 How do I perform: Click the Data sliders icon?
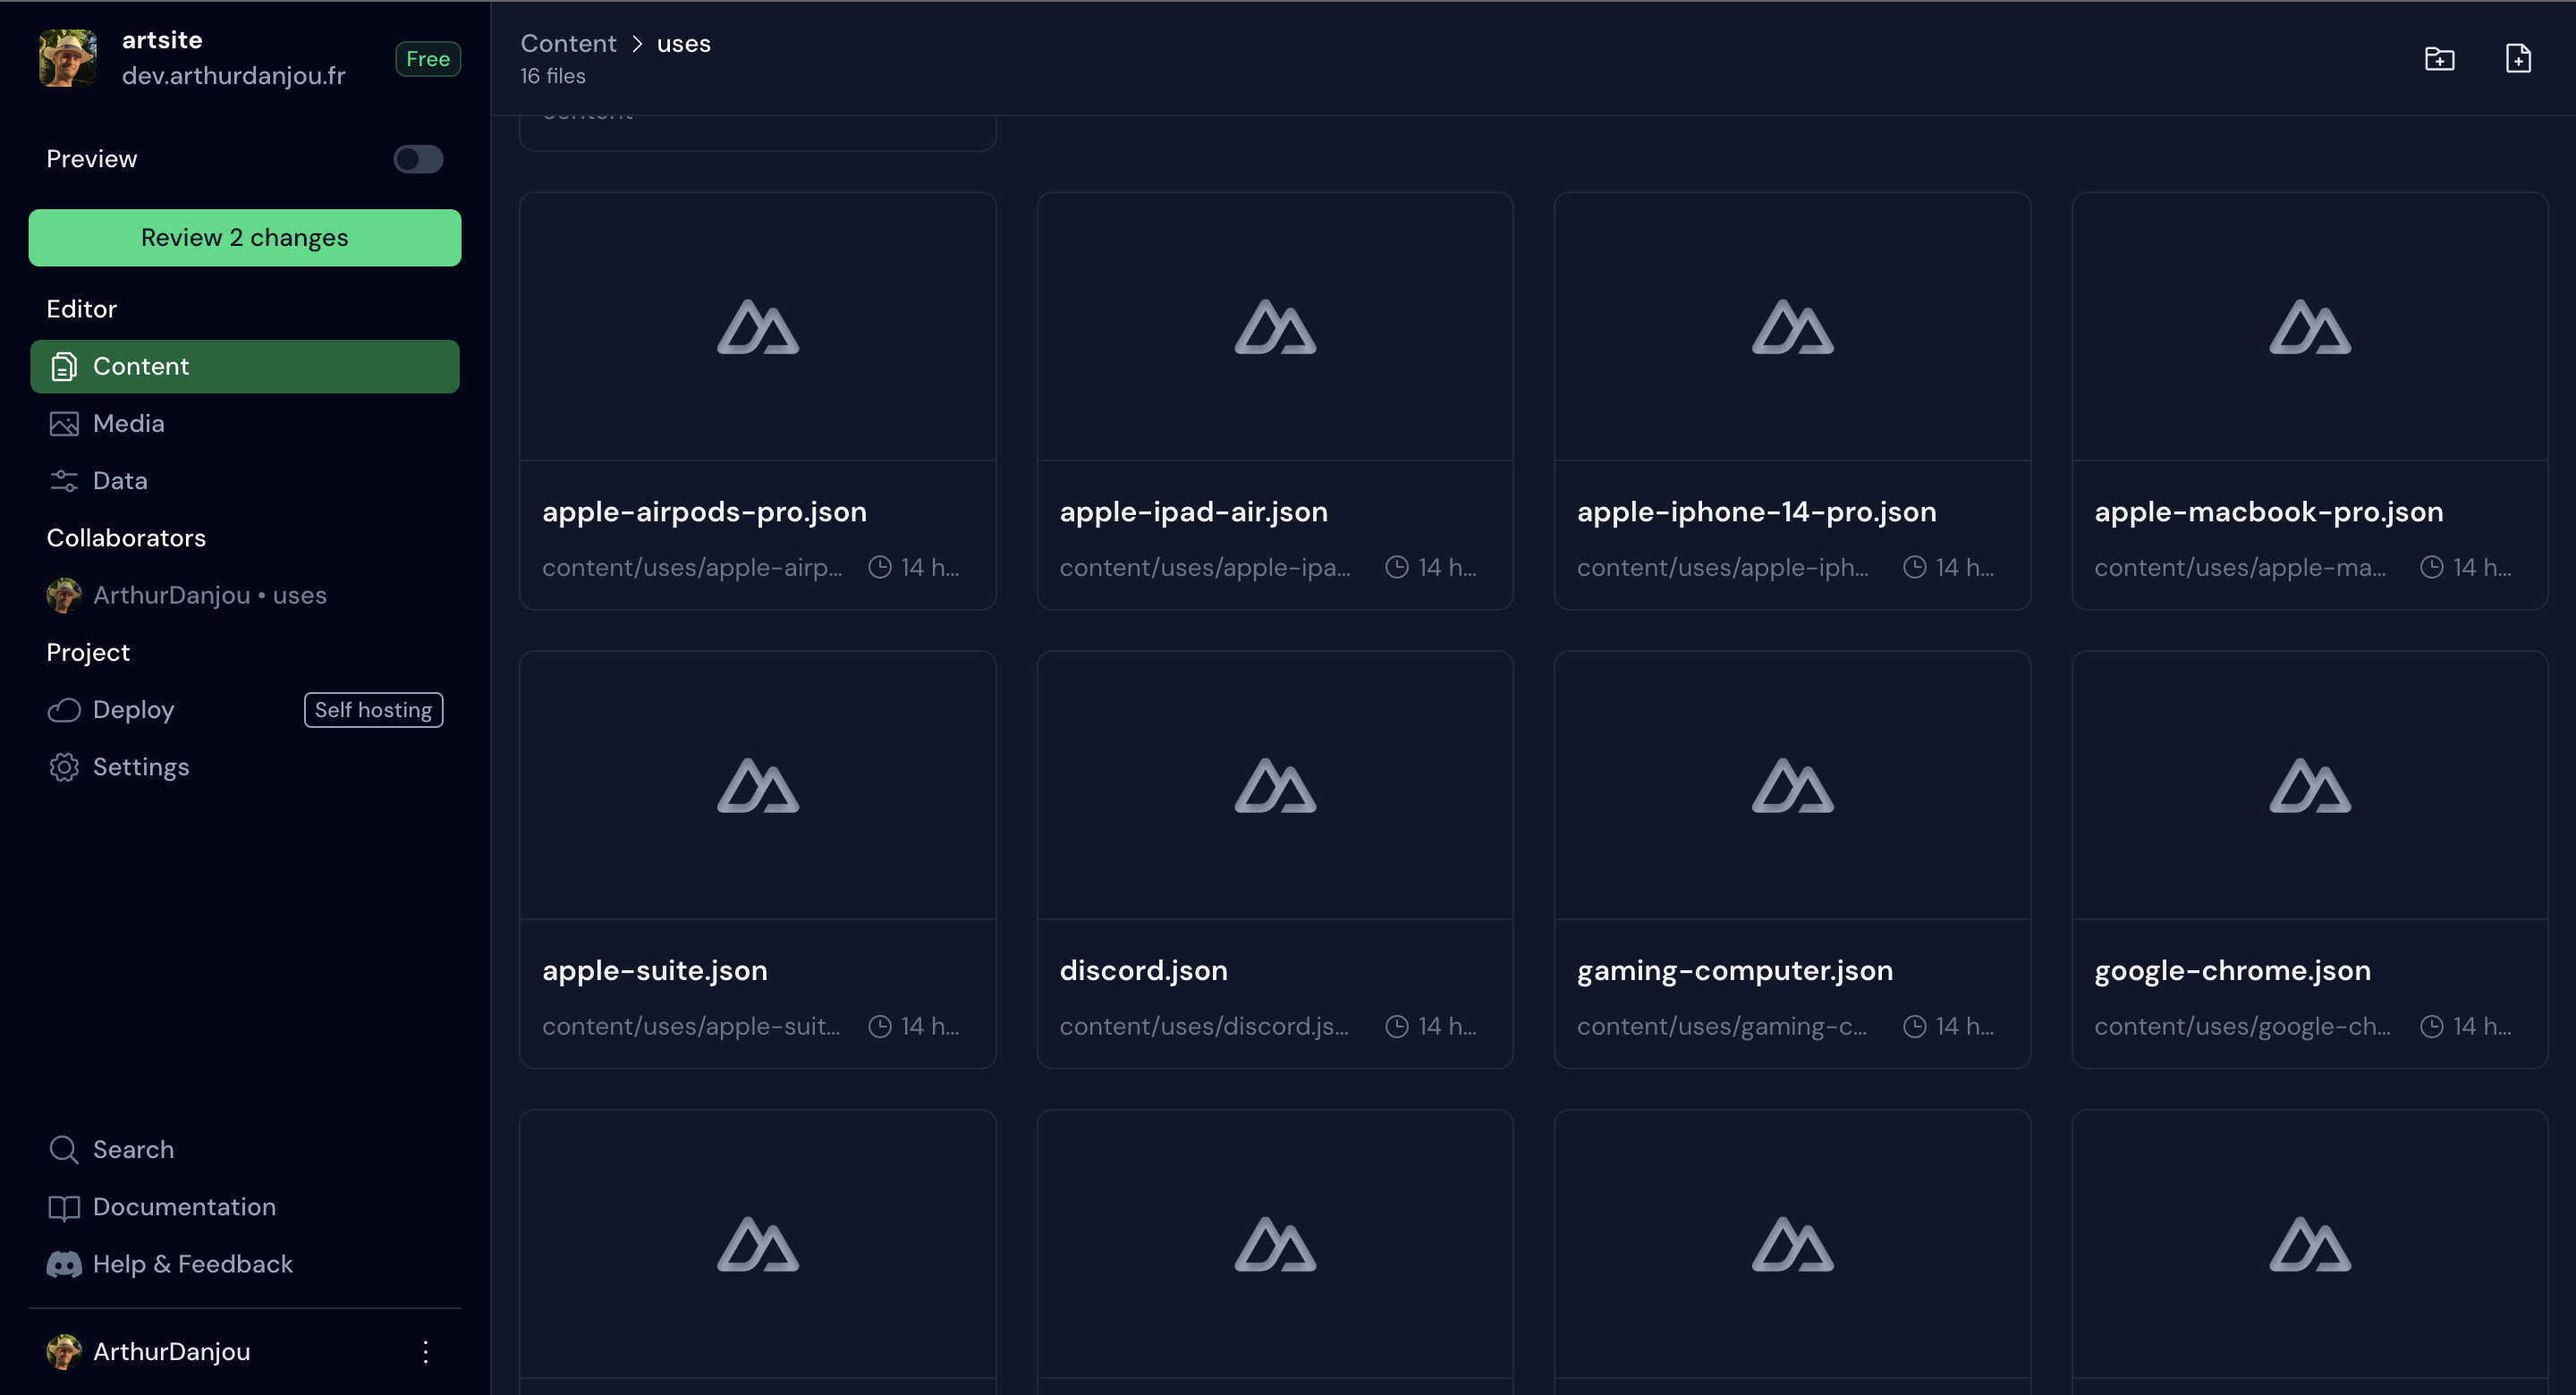(64, 481)
